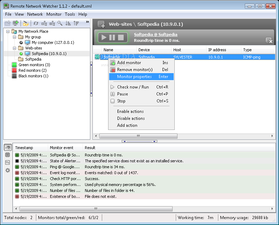Sort log by Timestamp column header
The width and height of the screenshot is (279, 225).
[x=30, y=148]
